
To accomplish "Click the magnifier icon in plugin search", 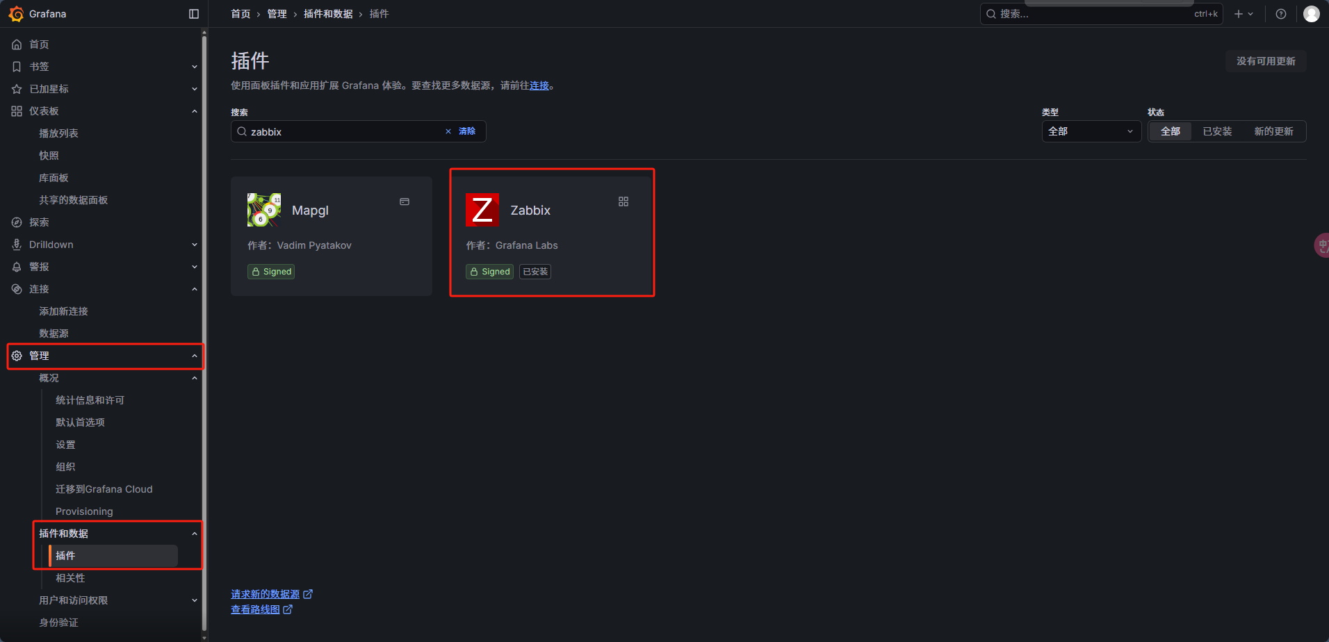I will [242, 131].
